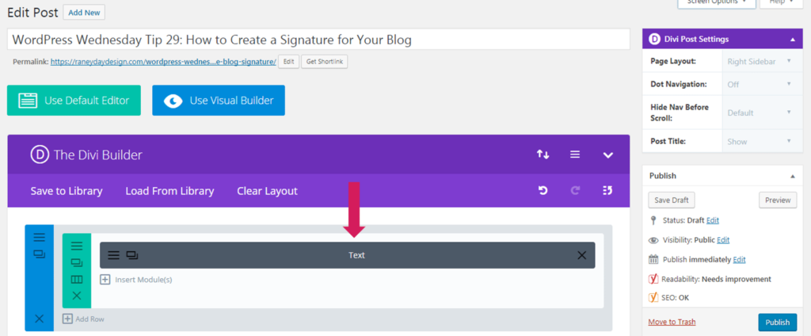Click 'Readability: Needs improvement' text
This screenshot has height=336, width=811.
(x=716, y=279)
